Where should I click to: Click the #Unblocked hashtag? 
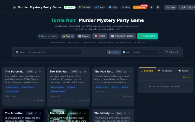click(140, 42)
